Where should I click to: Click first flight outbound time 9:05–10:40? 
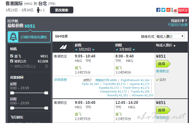[85, 56]
